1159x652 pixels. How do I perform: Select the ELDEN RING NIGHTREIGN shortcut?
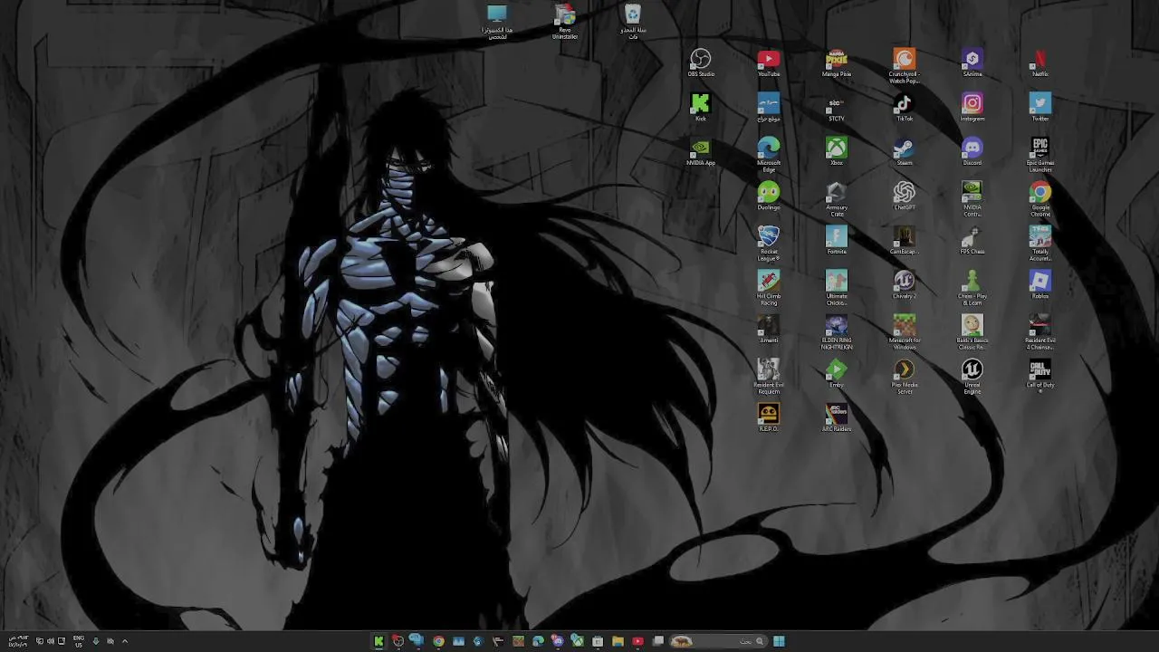(x=837, y=332)
